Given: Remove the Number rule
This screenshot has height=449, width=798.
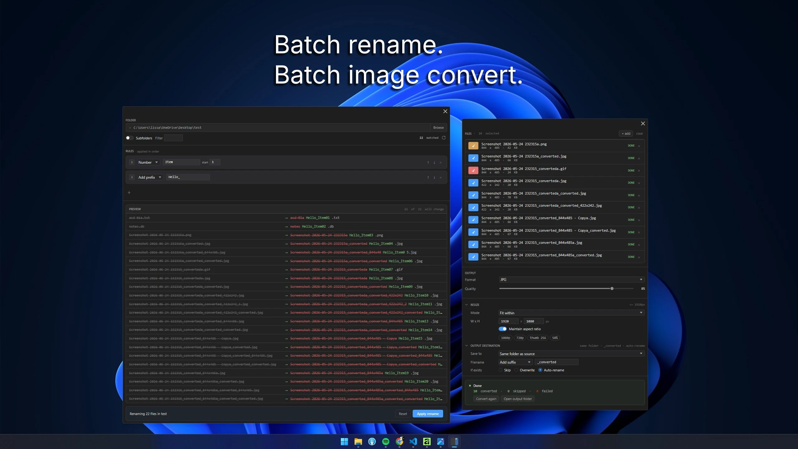Looking at the screenshot, I should [x=441, y=162].
